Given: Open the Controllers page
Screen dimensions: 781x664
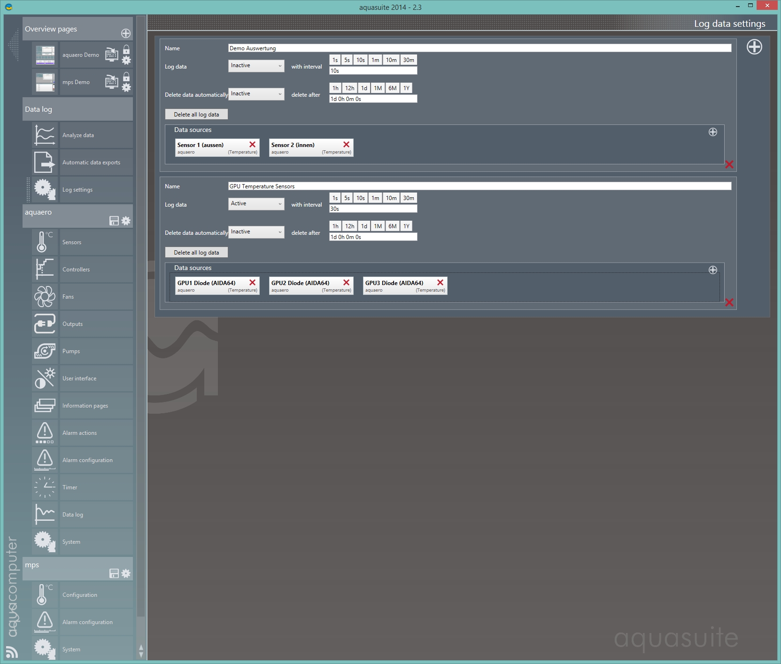Looking at the screenshot, I should click(83, 270).
